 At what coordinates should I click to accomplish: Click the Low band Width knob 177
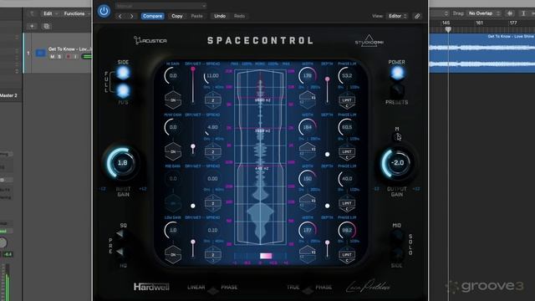tap(307, 230)
